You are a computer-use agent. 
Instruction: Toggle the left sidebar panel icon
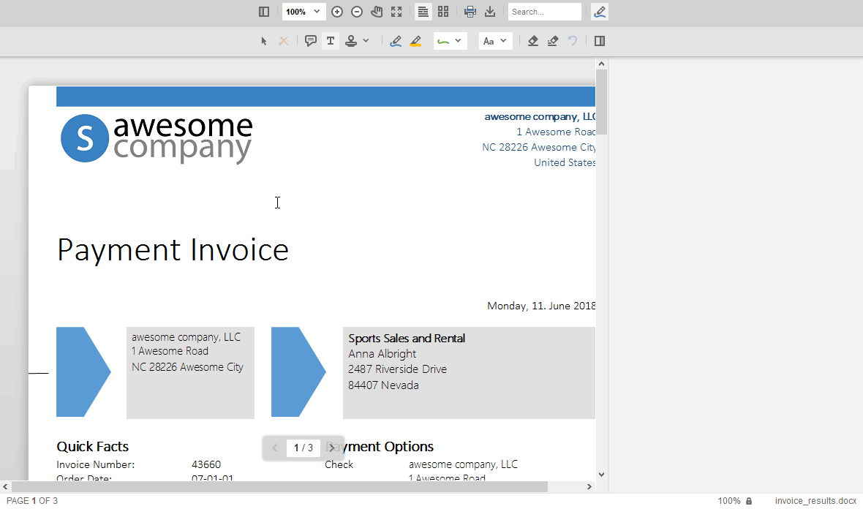(x=264, y=12)
